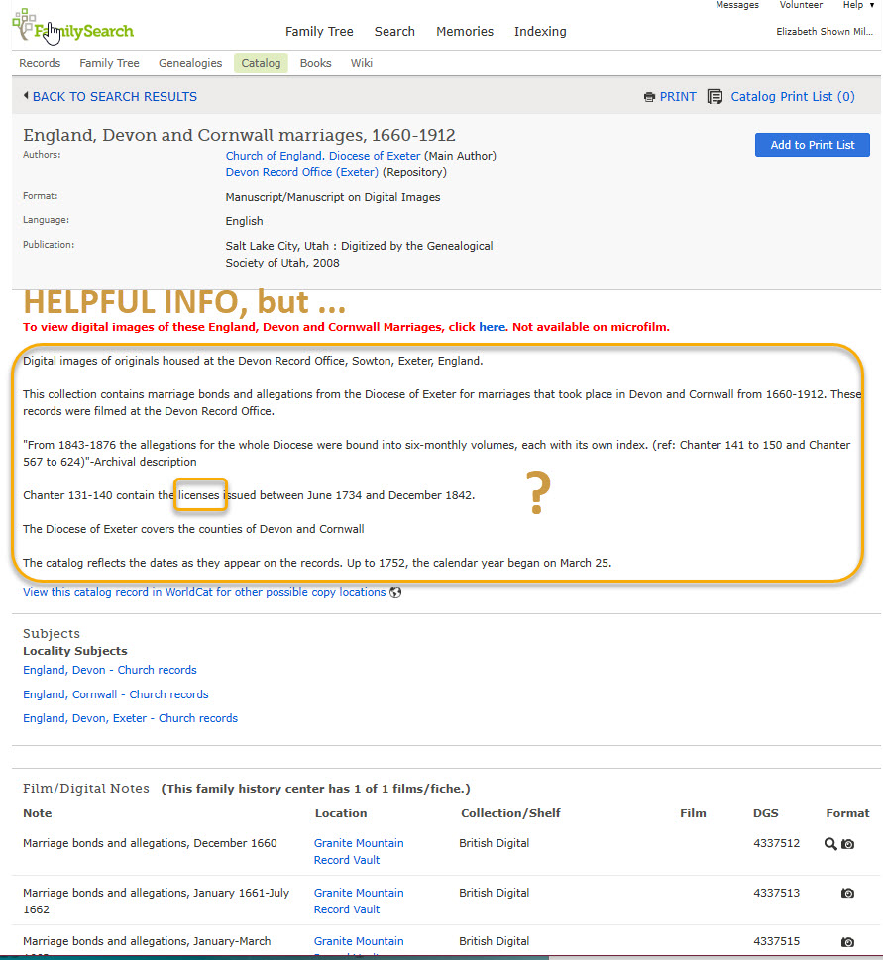Click the DGS number 4337512

point(776,843)
